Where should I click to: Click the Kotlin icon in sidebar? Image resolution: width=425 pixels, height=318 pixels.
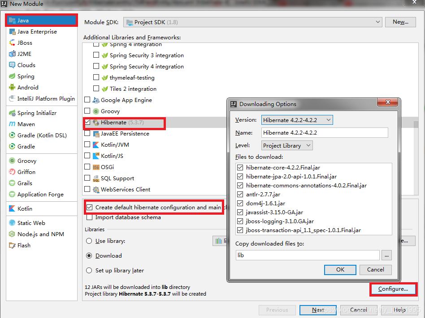[x=12, y=209]
